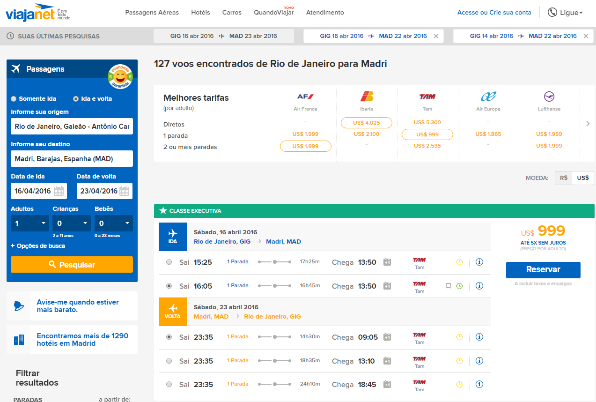
Task: Remove the GIG 16 abr – MAD 22 abr search
Action: 436,36
